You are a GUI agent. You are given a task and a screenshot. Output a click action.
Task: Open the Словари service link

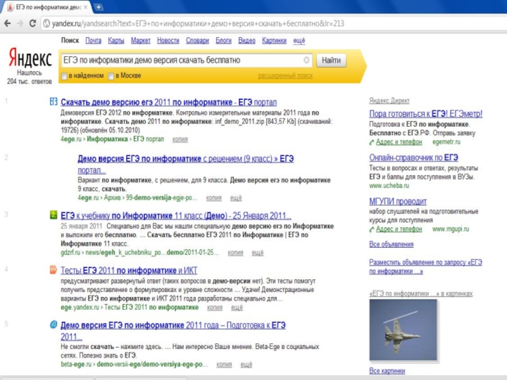coord(197,41)
